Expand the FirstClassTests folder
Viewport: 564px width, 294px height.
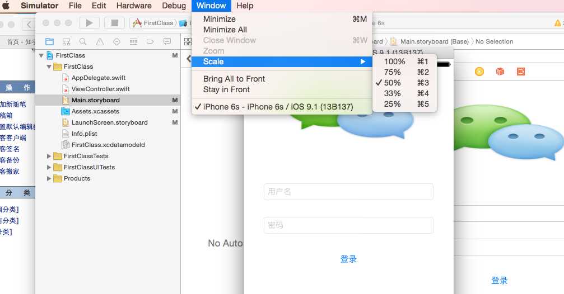click(x=49, y=156)
